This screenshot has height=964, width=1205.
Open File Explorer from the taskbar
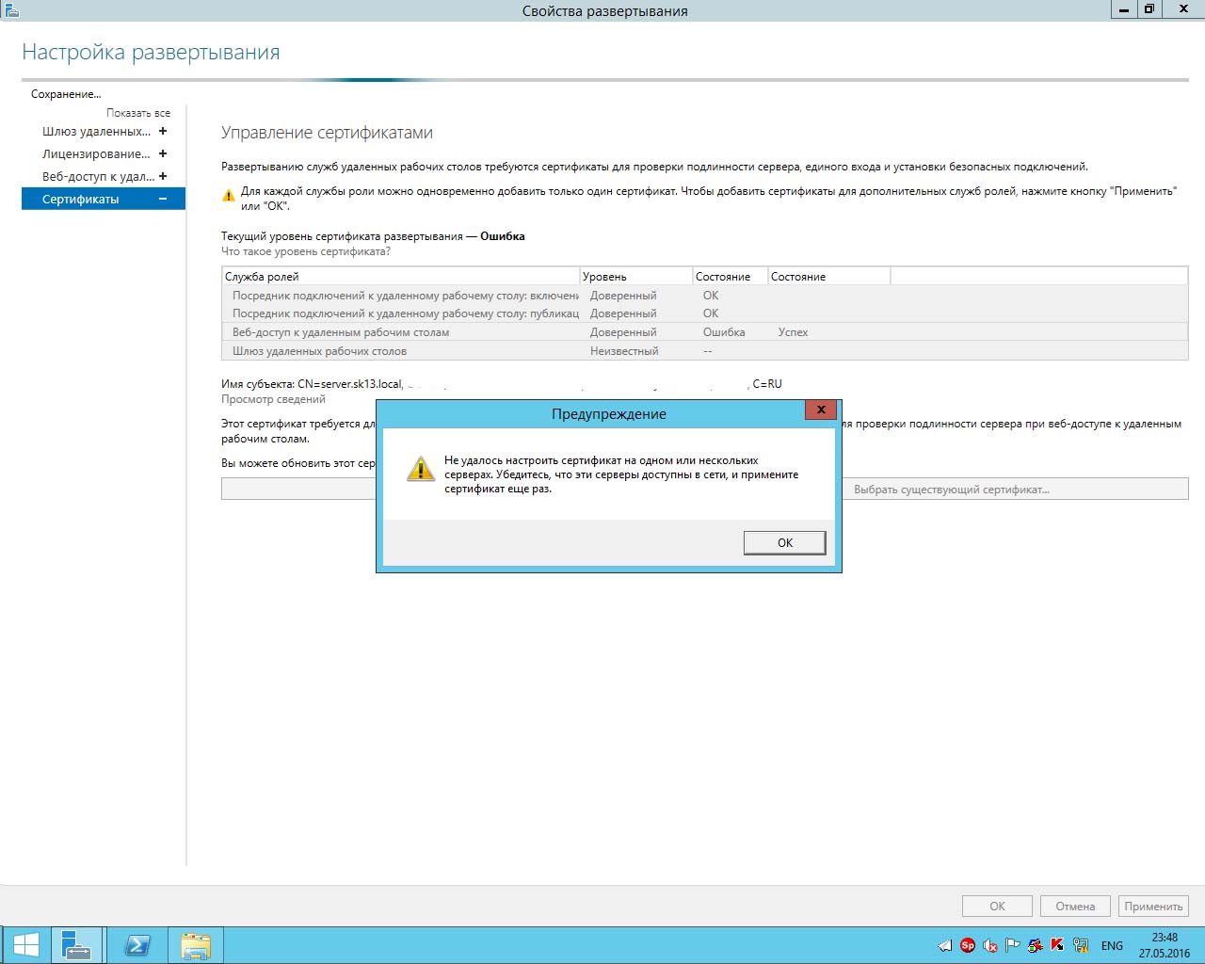tap(196, 945)
